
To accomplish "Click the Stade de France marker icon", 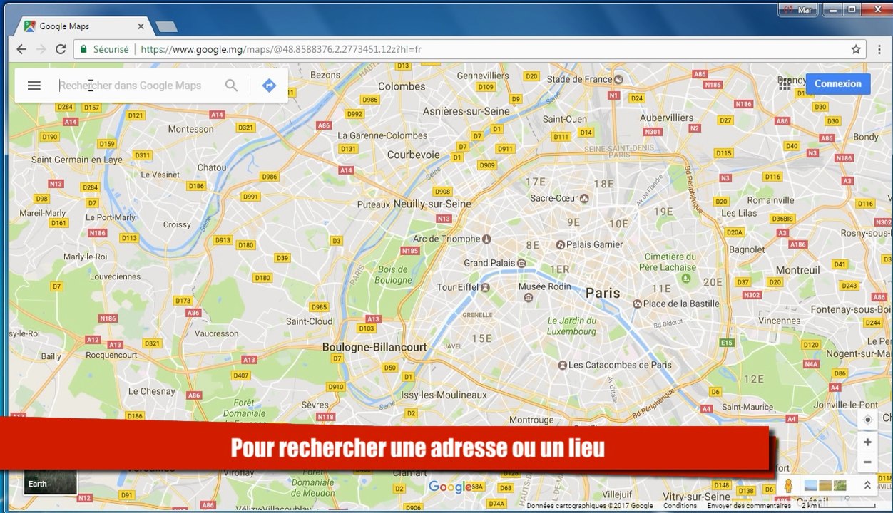I will (618, 79).
